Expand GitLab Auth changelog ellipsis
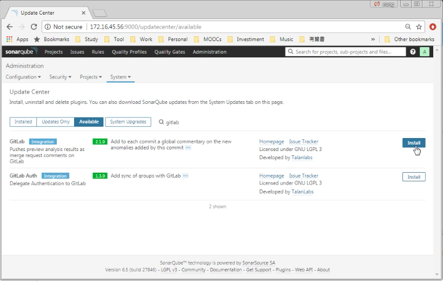The width and height of the screenshot is (443, 282). [x=186, y=176]
